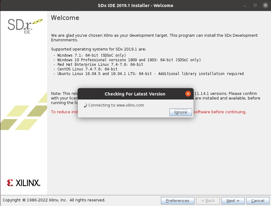This screenshot has height=206, width=271.
Task: Click the Welcome heading
Action: (65, 18)
